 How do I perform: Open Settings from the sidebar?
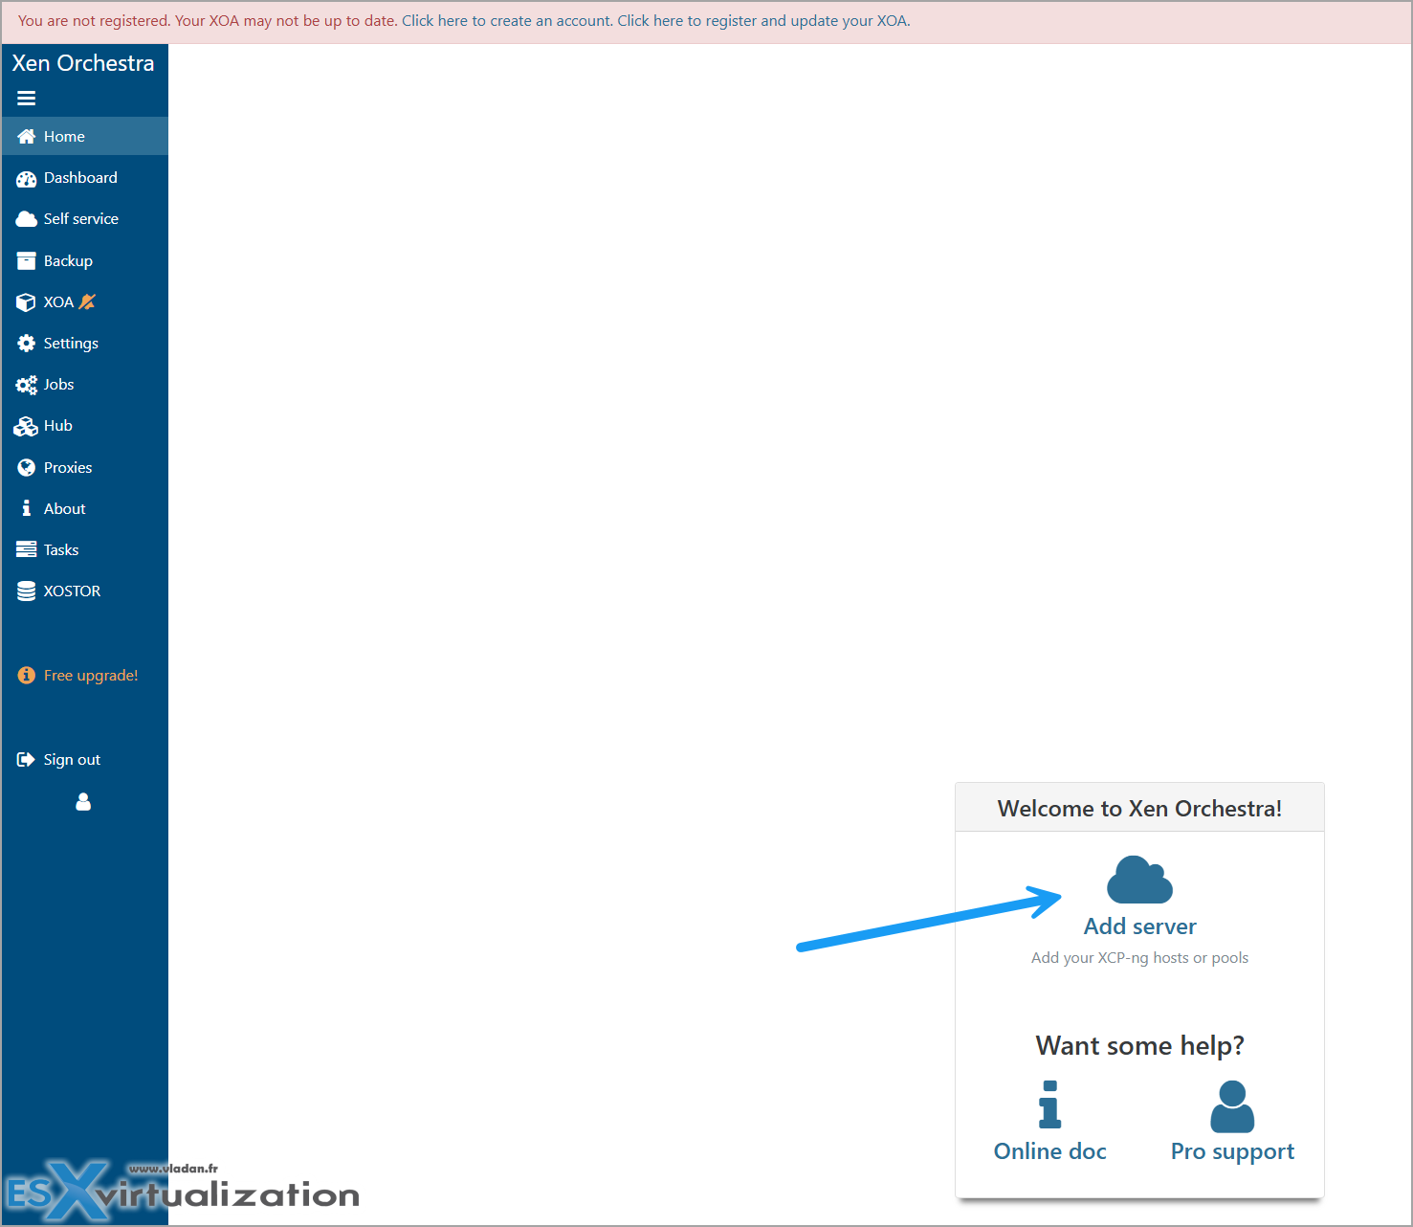[x=85, y=344]
